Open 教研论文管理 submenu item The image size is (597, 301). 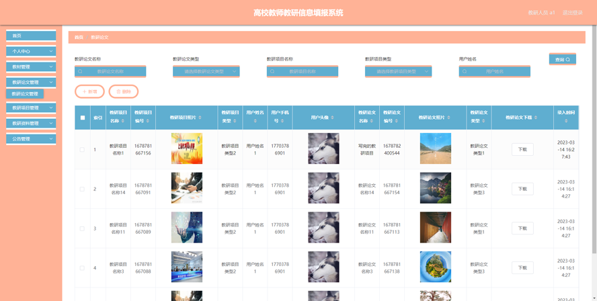point(25,93)
